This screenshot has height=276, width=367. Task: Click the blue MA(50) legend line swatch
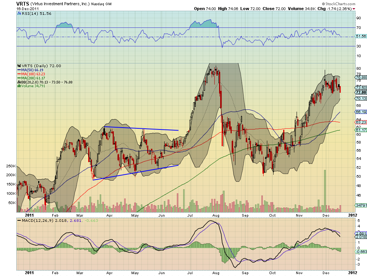[x=19, y=70]
